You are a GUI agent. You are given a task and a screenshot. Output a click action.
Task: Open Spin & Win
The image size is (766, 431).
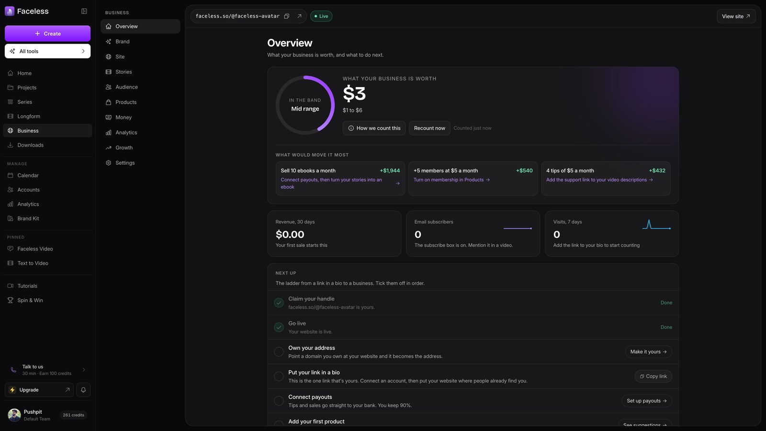[x=47, y=300]
